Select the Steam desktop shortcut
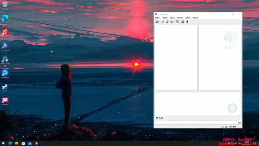 [5, 88]
